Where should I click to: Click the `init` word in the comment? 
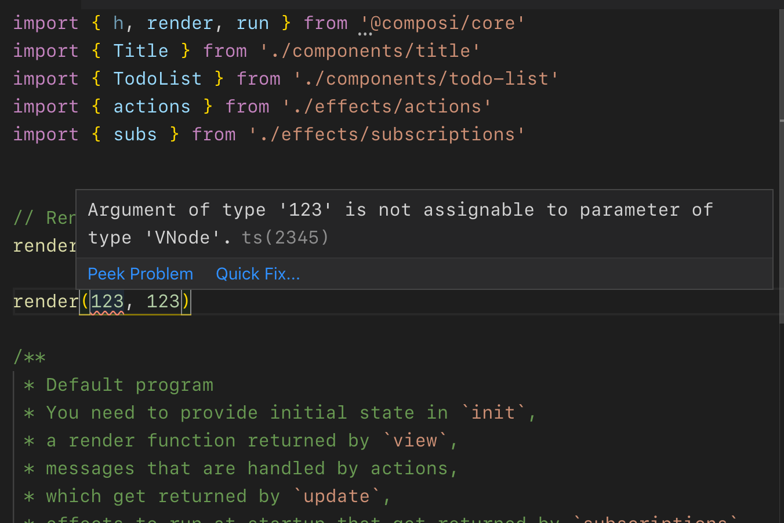click(x=493, y=413)
